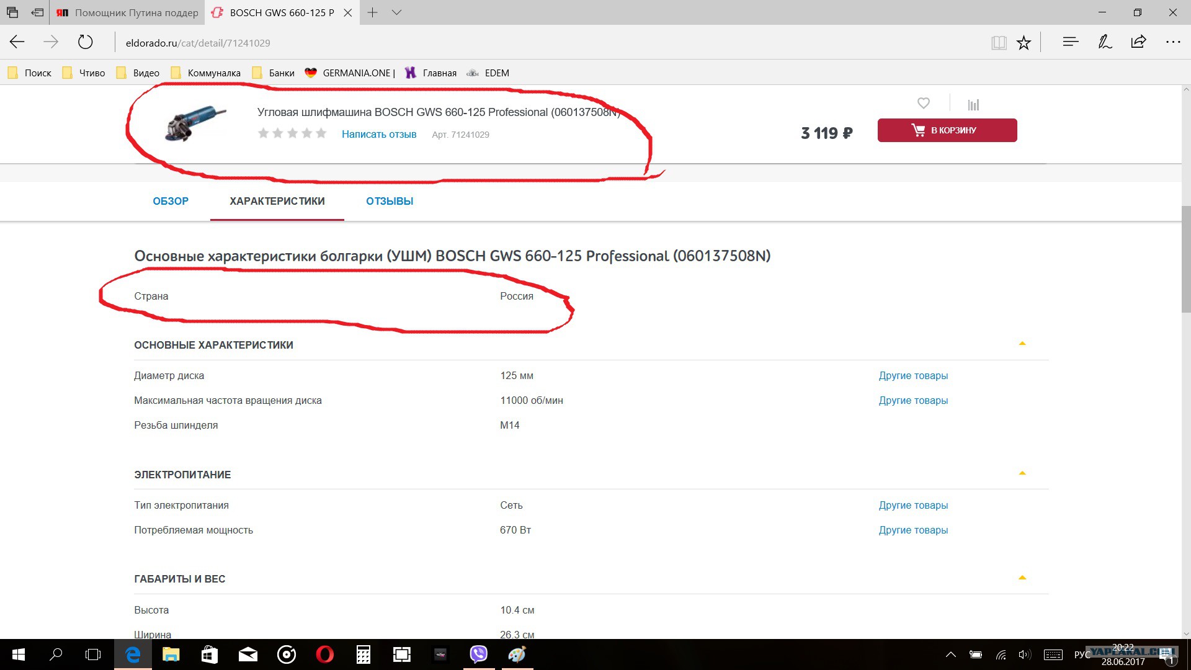Launch Opera browser from taskbar

tap(324, 654)
